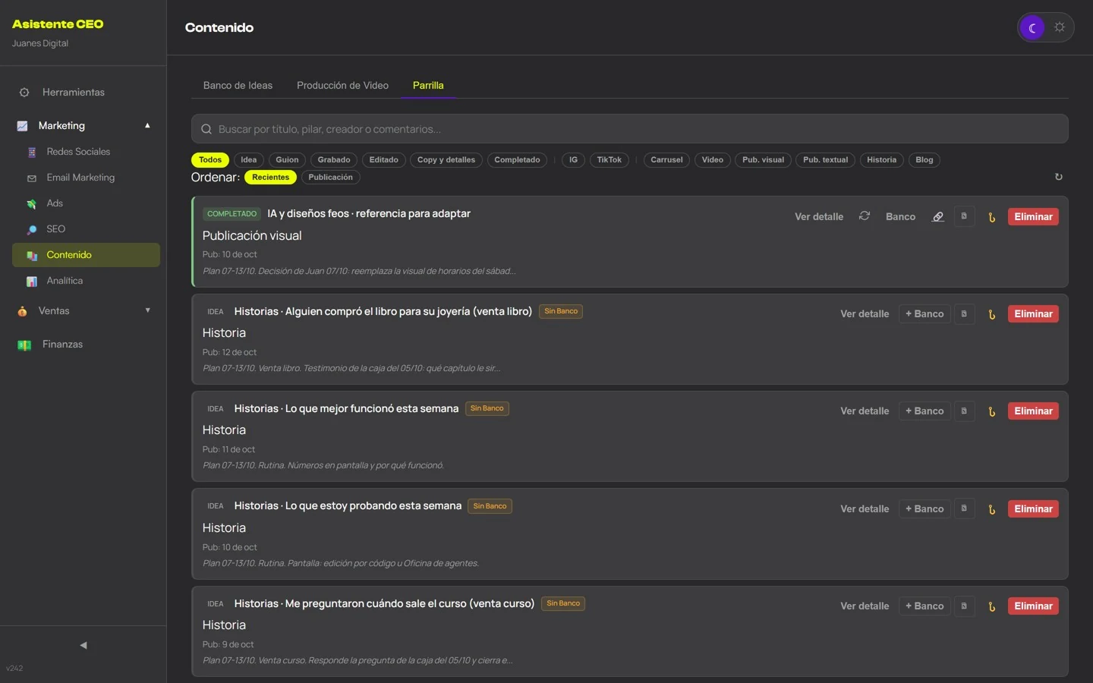Click the refresh icon above the content list

click(1058, 177)
